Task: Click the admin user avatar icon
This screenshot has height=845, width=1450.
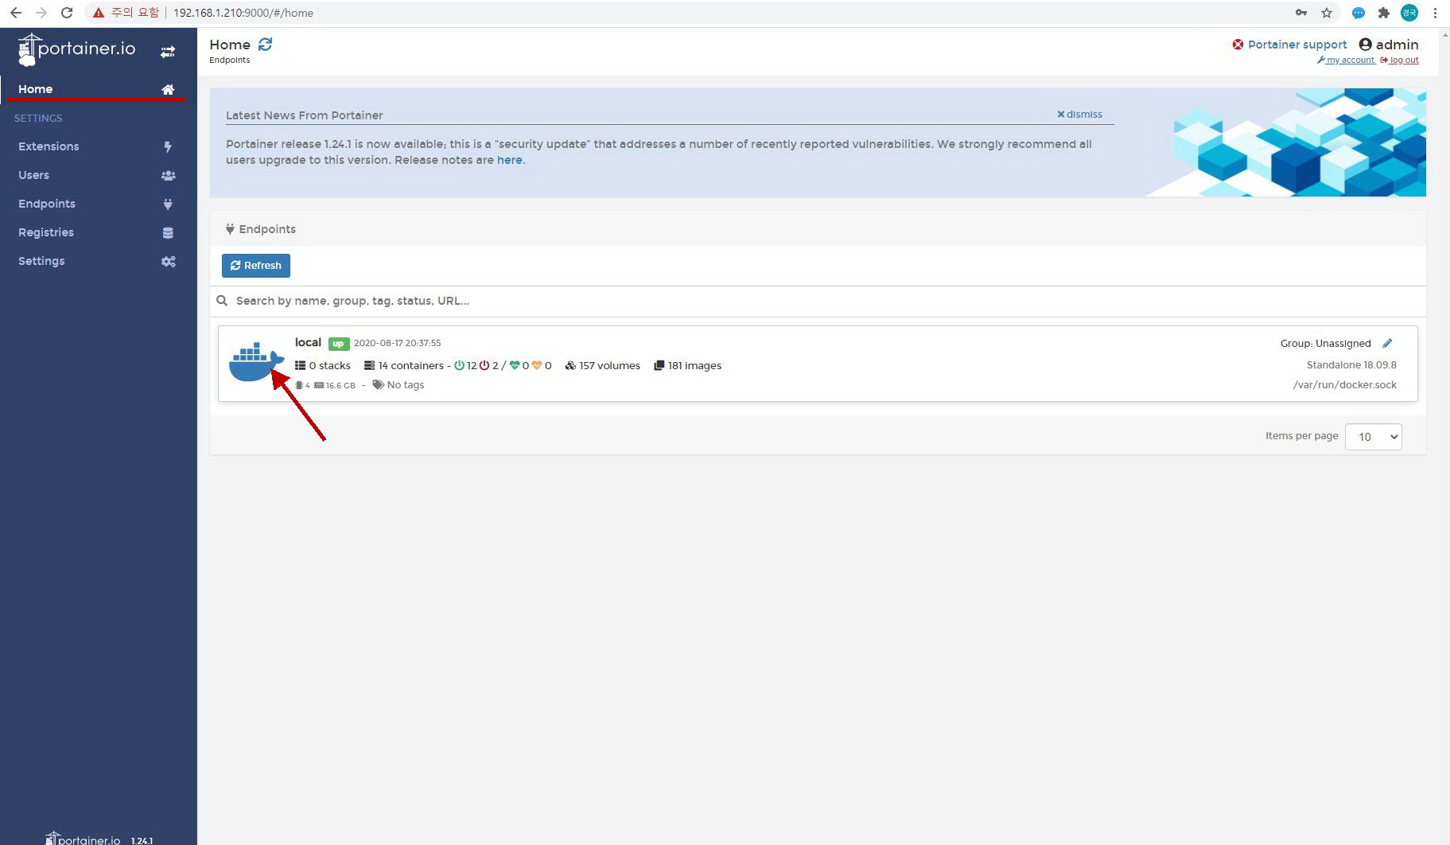Action: [1365, 45]
